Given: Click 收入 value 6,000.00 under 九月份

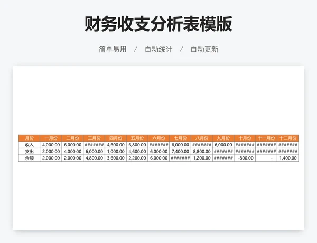Looking at the screenshot, I should (x=223, y=145).
